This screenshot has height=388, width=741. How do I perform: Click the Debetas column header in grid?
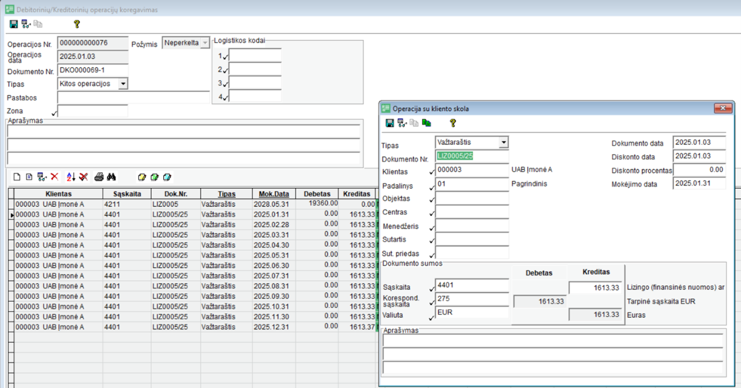(317, 194)
